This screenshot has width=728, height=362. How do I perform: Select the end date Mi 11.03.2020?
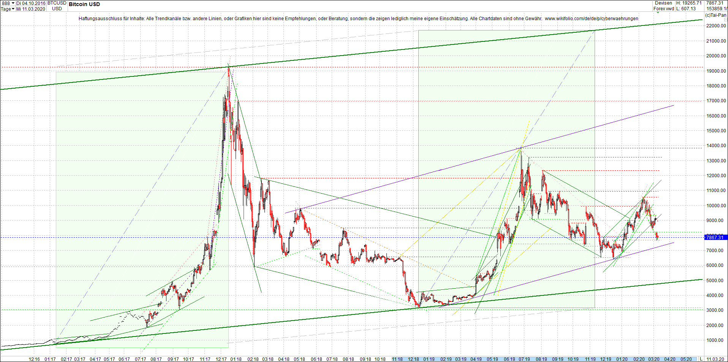(30, 9)
